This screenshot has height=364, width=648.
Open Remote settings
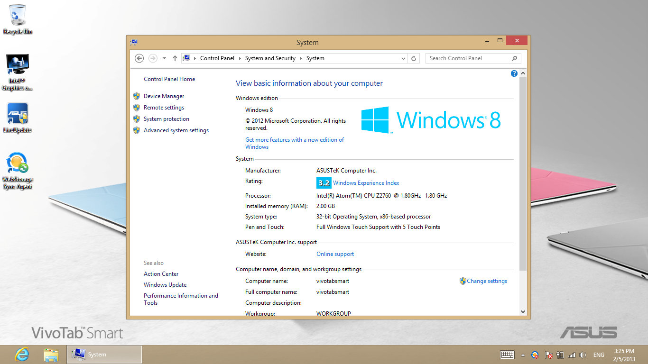164,108
